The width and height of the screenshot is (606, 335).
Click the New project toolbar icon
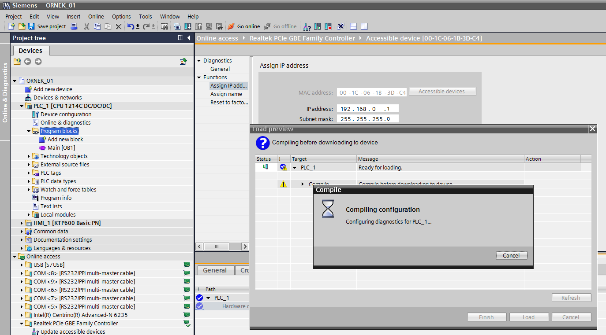point(12,26)
